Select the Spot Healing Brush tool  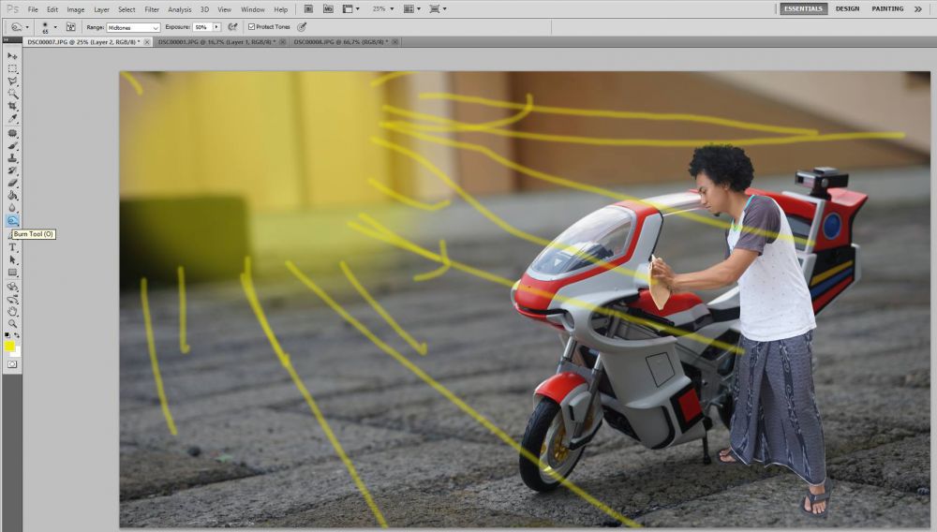click(12, 133)
